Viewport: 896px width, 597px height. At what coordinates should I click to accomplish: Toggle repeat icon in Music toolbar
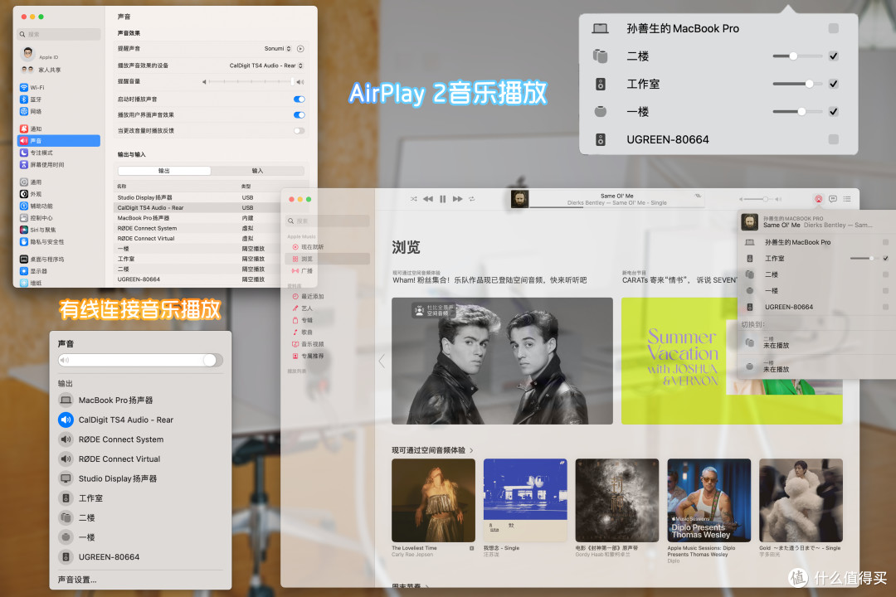pyautogui.click(x=471, y=199)
